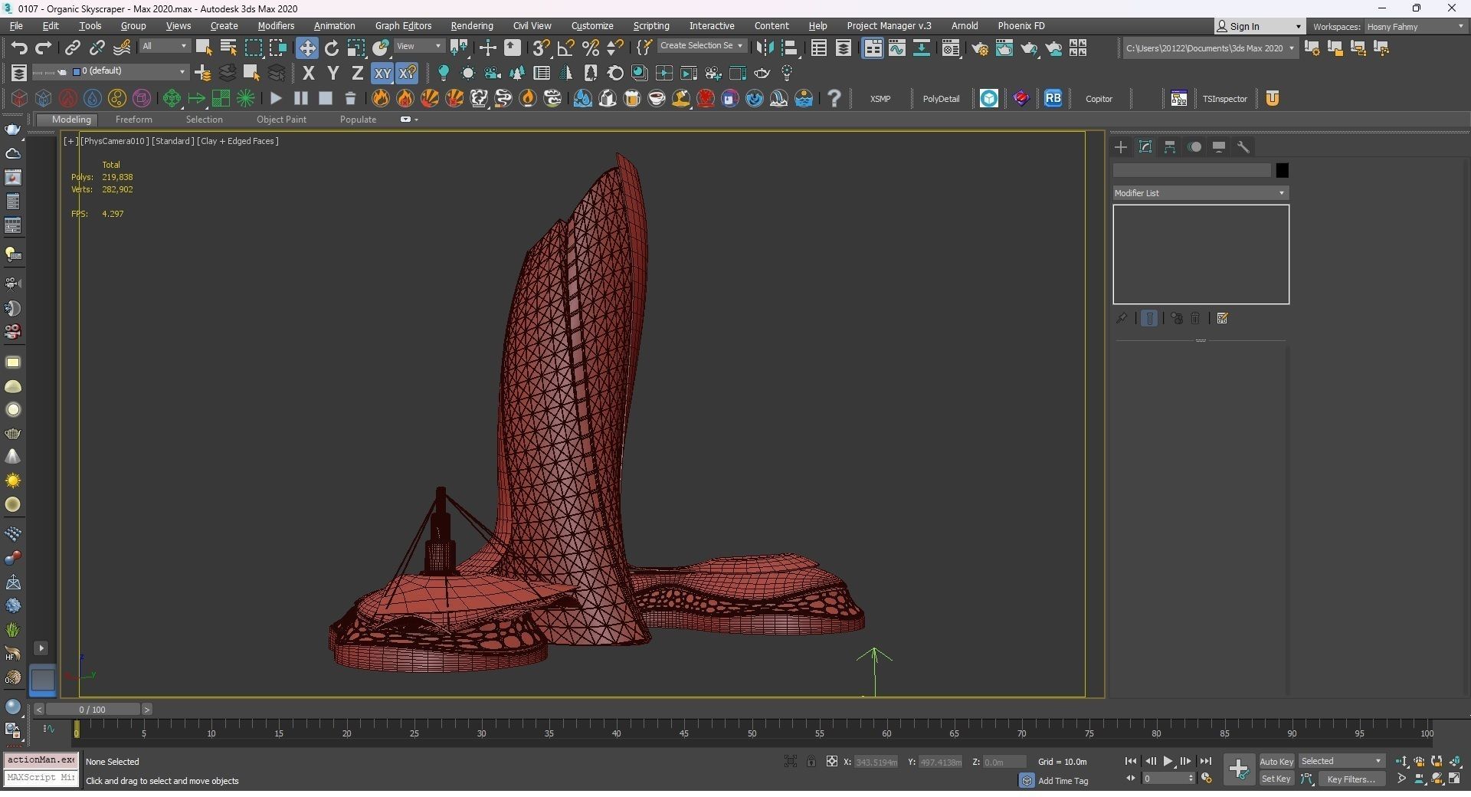Click the TSInspector button
1471x797 pixels.
tap(1225, 99)
